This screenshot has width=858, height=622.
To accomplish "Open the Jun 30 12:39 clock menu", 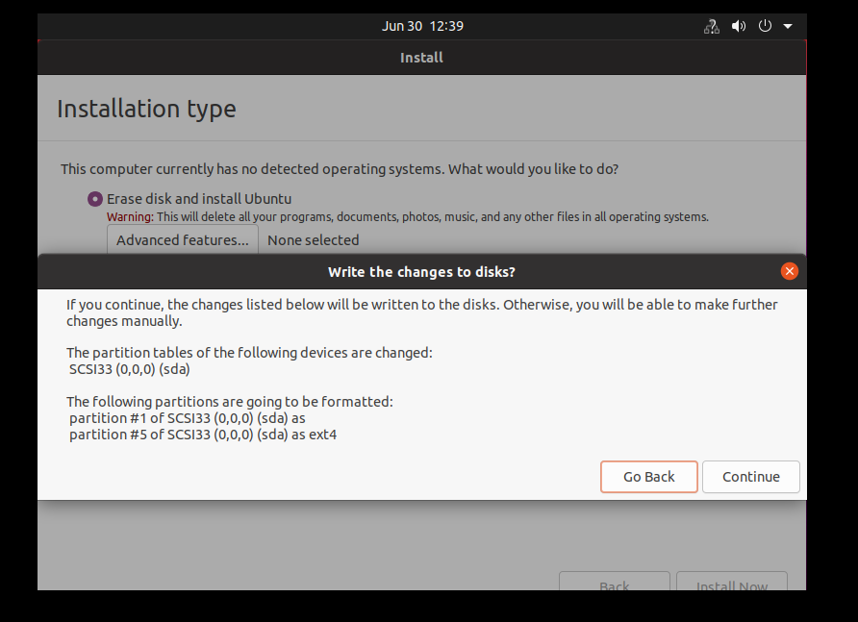I will [422, 26].
